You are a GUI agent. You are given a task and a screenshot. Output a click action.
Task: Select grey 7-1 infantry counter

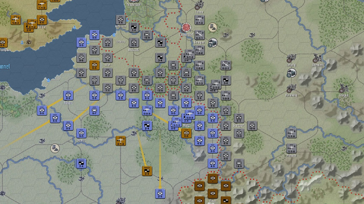107,88
